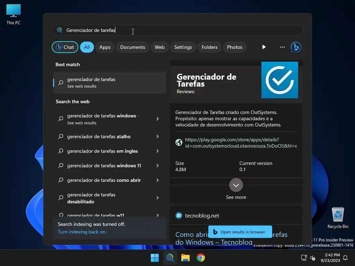Click the 'Reviews:' label in the app card
355x266 pixels.
pyautogui.click(x=186, y=91)
